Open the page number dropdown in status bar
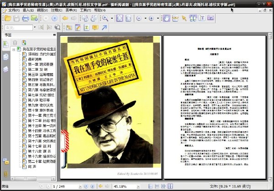 coord(80,186)
